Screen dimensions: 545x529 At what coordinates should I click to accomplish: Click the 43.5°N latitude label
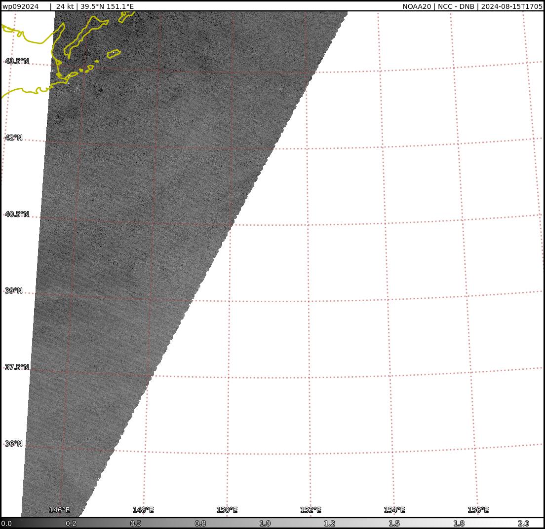click(17, 61)
